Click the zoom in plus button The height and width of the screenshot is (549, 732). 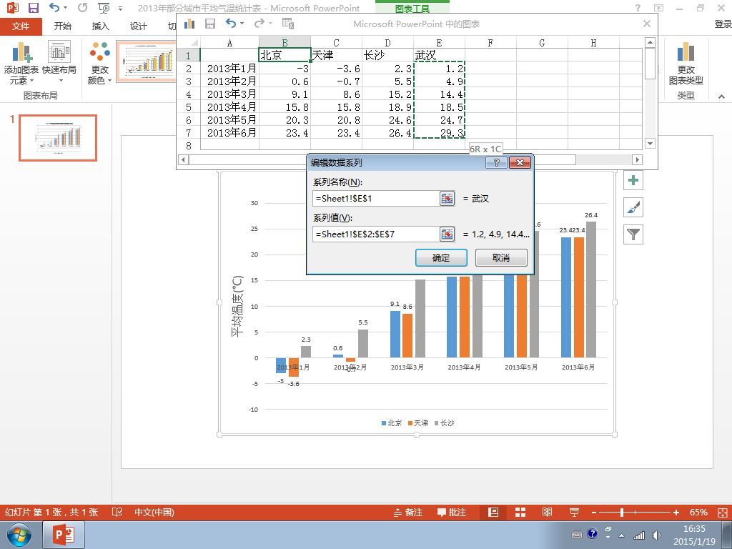676,513
